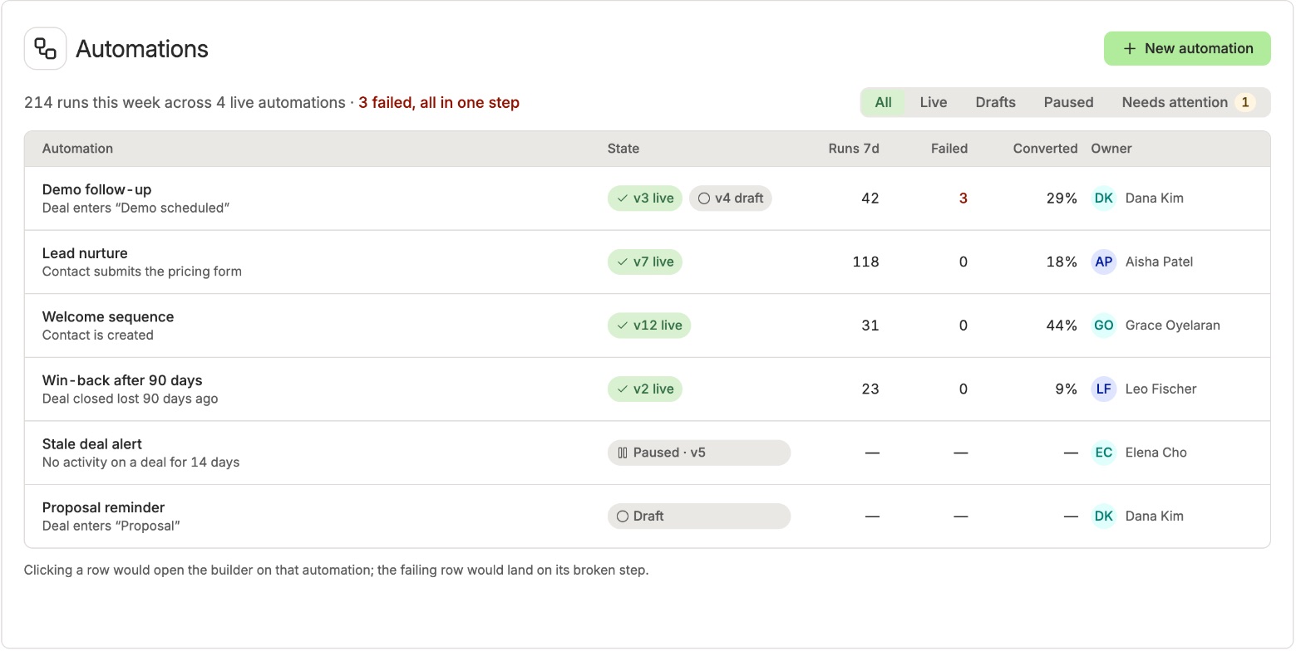The width and height of the screenshot is (1296, 651).
Task: Show the Drafts filter tab
Action: [995, 102]
